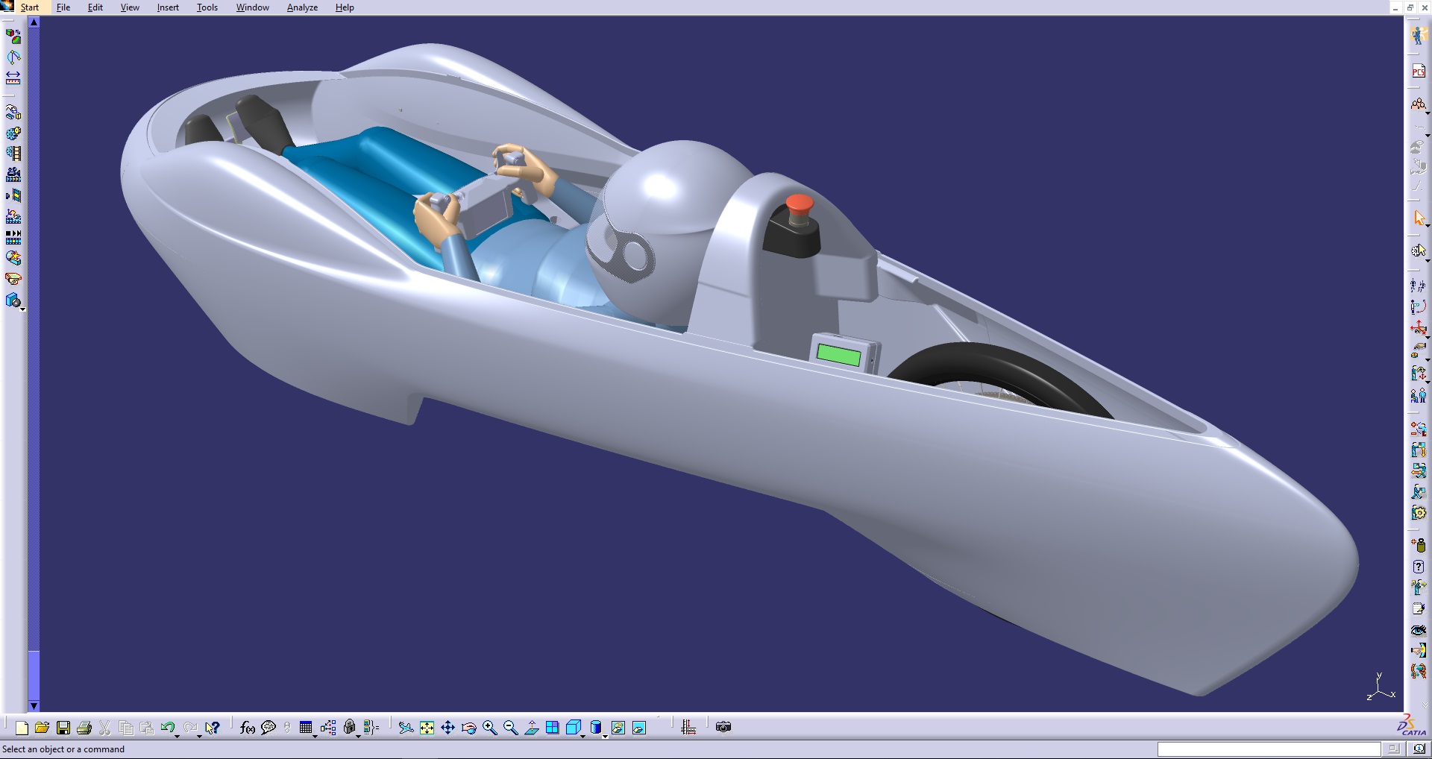Click the Capture camera icon
The image size is (1432, 759).
click(723, 727)
